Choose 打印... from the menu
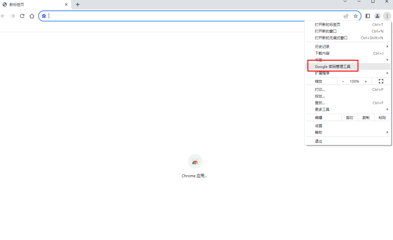Viewport: 393px width, 240px height. coord(348,89)
